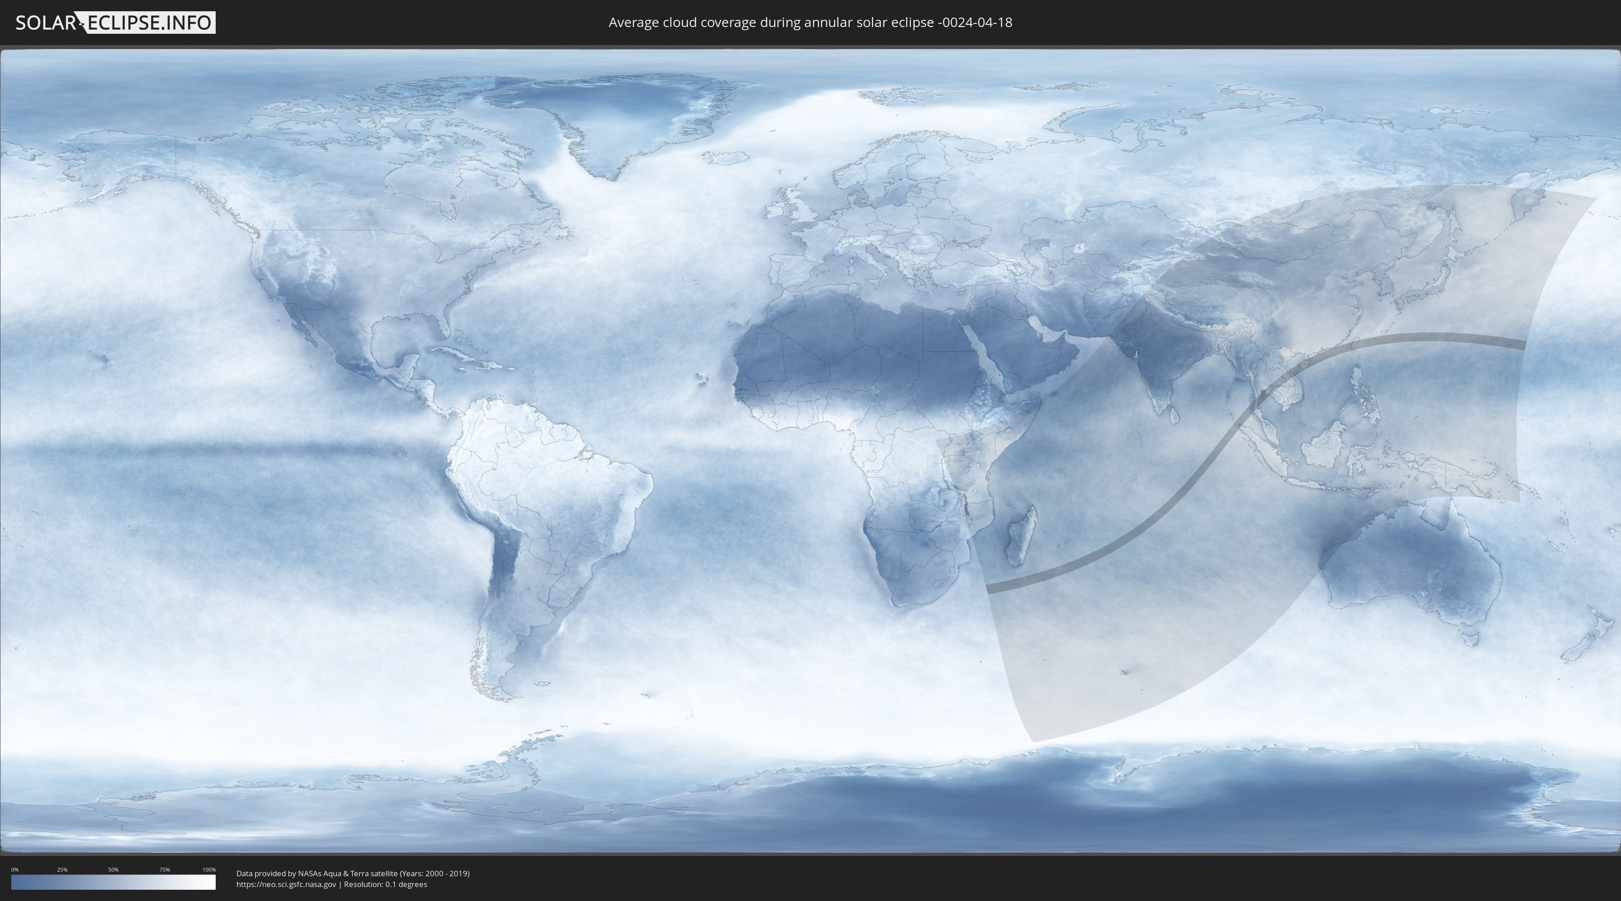Click the cloud coverage color gradient legend bar
This screenshot has height=901, width=1621.
[113, 882]
